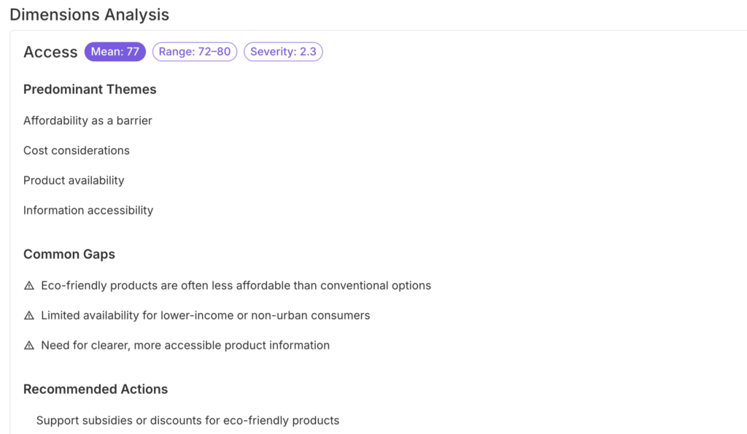
Task: Click the support subsidies or discounts action
Action: [x=187, y=420]
